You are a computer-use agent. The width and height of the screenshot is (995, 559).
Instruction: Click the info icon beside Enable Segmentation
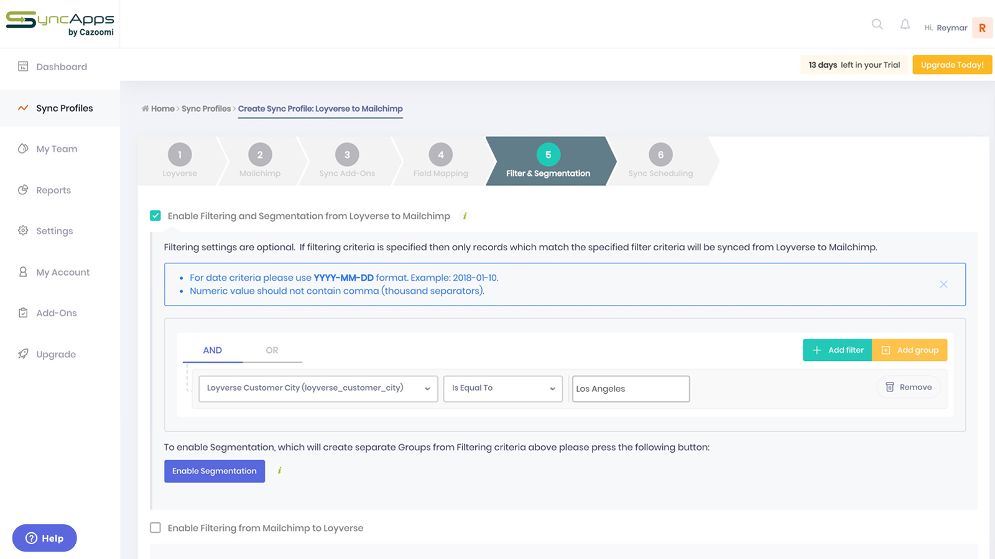[x=280, y=470]
